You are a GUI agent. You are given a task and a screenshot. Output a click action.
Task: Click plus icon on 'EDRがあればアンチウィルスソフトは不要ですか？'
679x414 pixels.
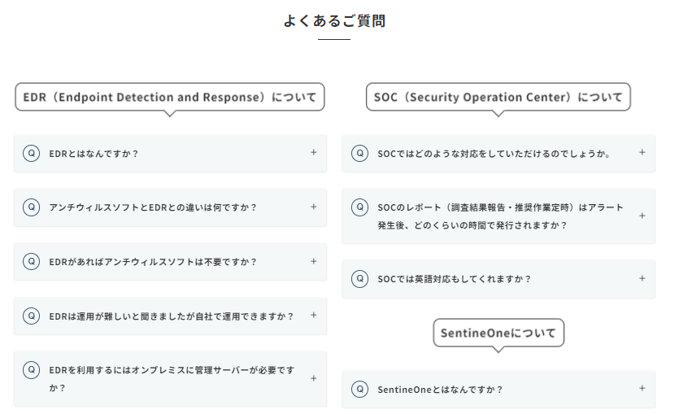point(313,261)
